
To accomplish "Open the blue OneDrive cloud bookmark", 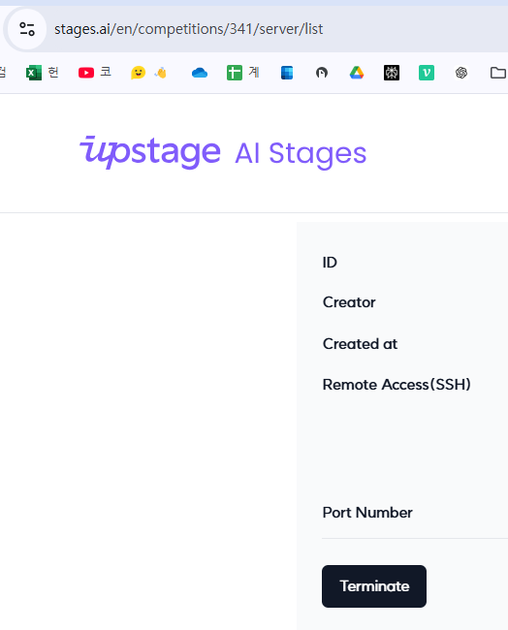I will (x=200, y=73).
